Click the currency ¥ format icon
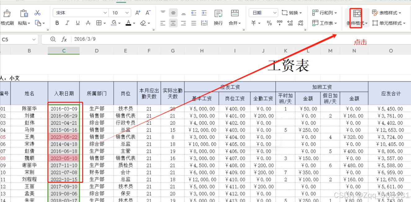411x202 pixels. click(x=254, y=23)
